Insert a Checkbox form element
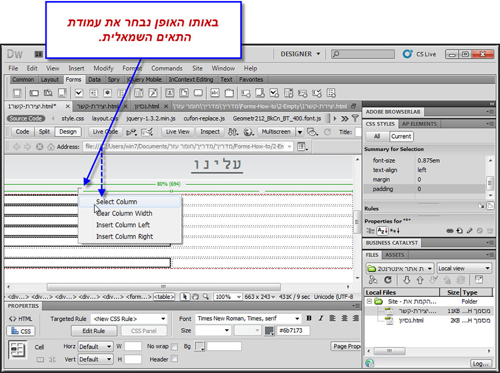Viewport: 500px width, 373px height. tap(79, 93)
